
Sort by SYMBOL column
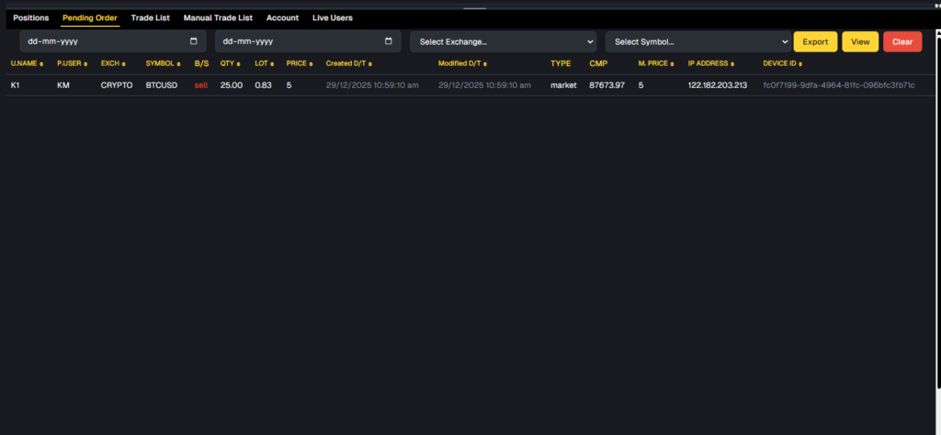tap(164, 63)
